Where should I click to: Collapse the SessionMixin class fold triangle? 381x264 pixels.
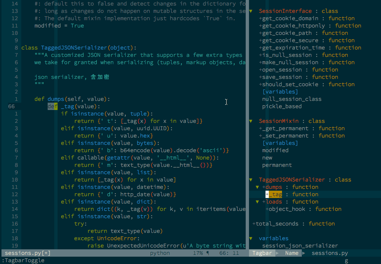[x=251, y=121]
